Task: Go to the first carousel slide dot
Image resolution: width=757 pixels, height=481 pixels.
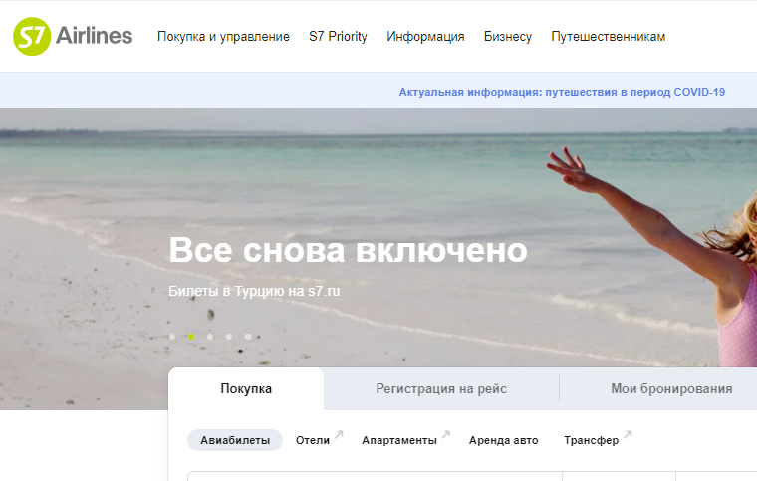Action: tap(172, 337)
